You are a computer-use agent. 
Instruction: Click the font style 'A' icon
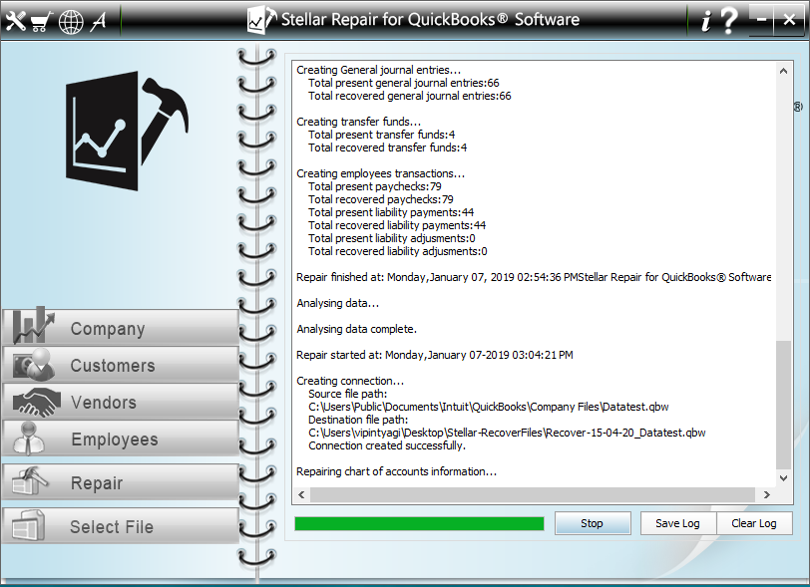click(x=99, y=21)
